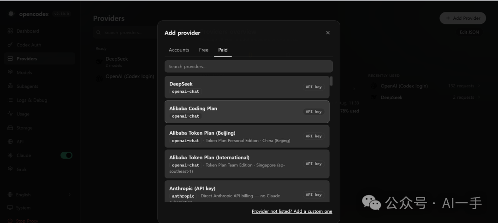Click Provider not listed? Add a custom one
Viewport: 498px width, 223px height.
tap(292, 212)
